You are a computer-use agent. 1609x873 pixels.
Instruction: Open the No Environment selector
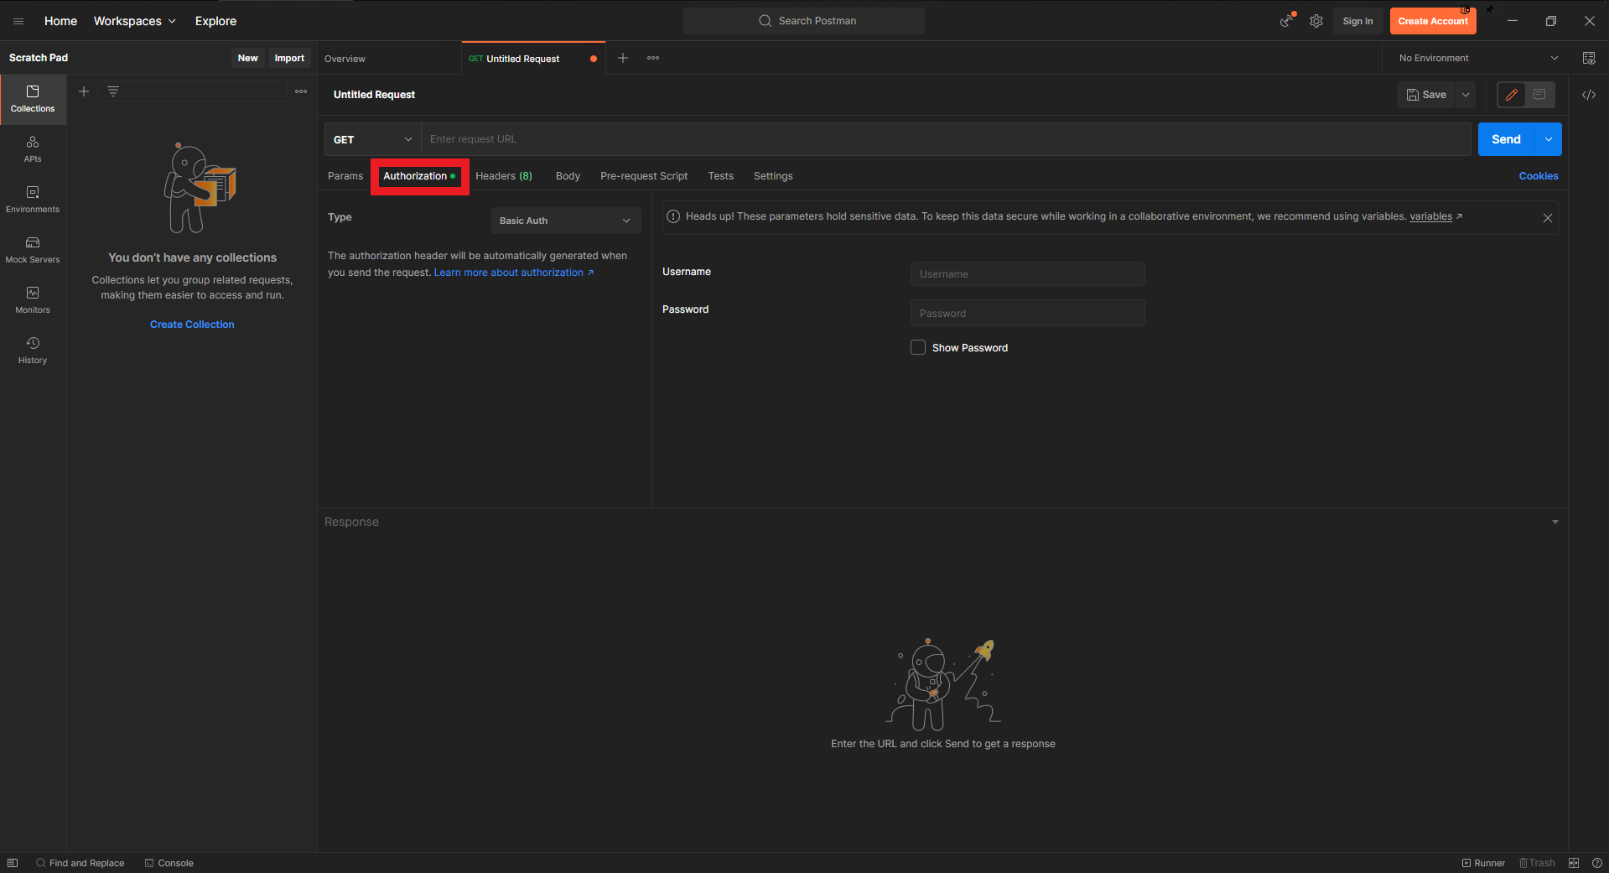tap(1477, 58)
